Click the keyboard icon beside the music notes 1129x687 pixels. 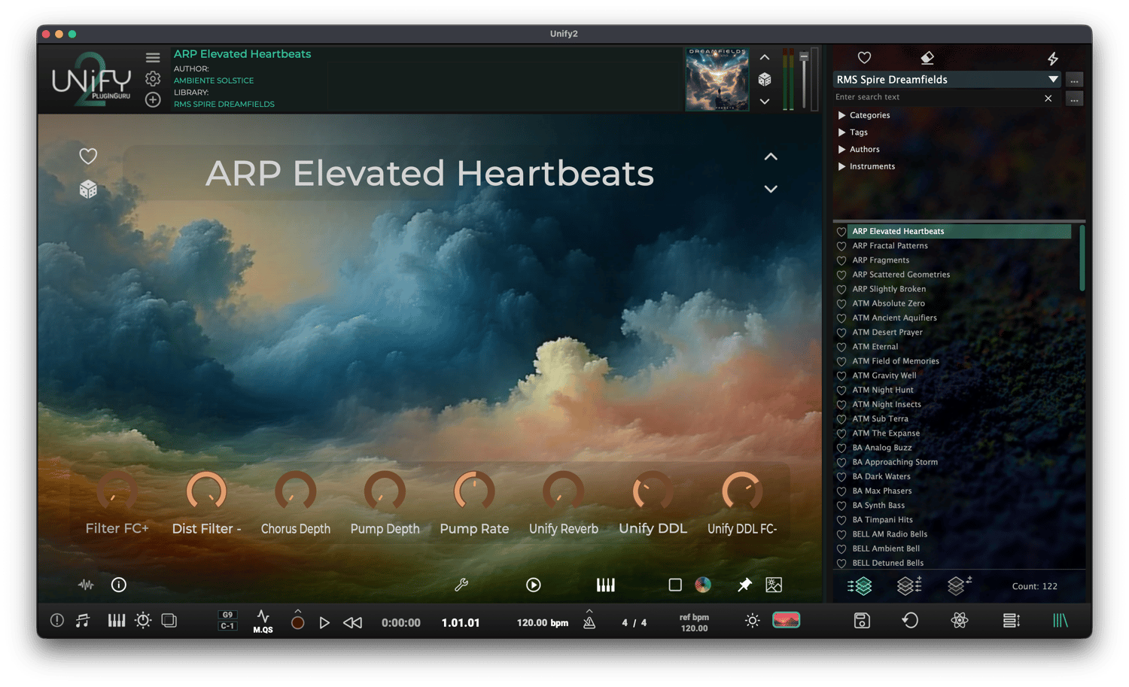(117, 621)
